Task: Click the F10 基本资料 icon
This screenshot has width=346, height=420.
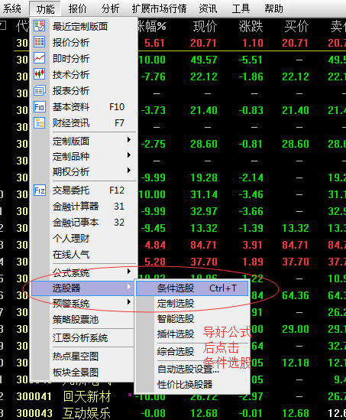Action: pyautogui.click(x=39, y=107)
